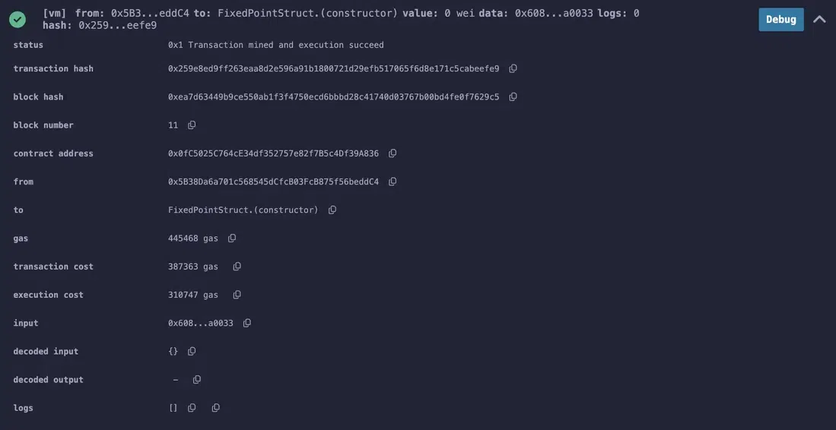The height and width of the screenshot is (430, 836).
Task: Copy the block hash value
Action: (x=513, y=96)
